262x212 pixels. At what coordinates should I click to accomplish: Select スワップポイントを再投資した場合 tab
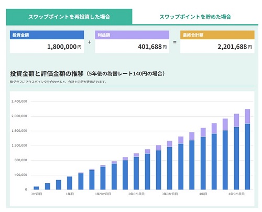69,17
